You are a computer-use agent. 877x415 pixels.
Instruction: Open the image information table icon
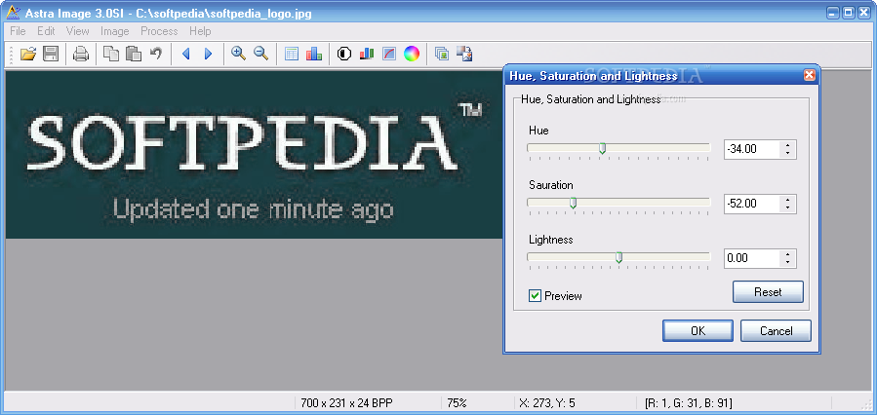click(x=292, y=54)
